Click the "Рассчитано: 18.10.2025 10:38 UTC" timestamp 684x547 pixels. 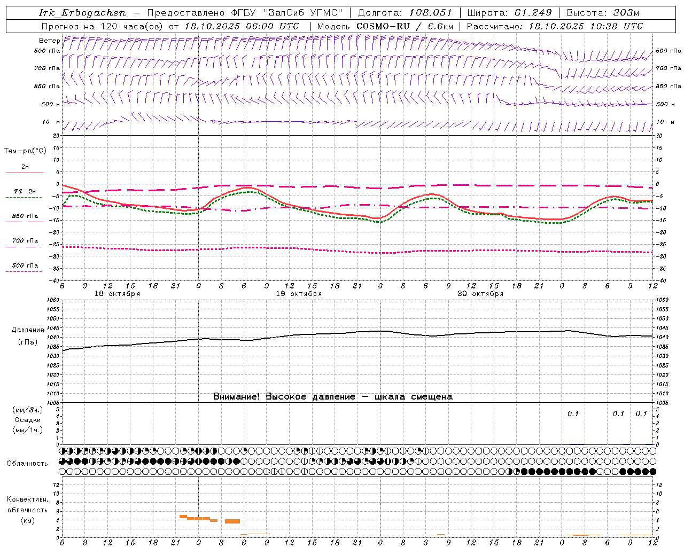[x=555, y=26]
